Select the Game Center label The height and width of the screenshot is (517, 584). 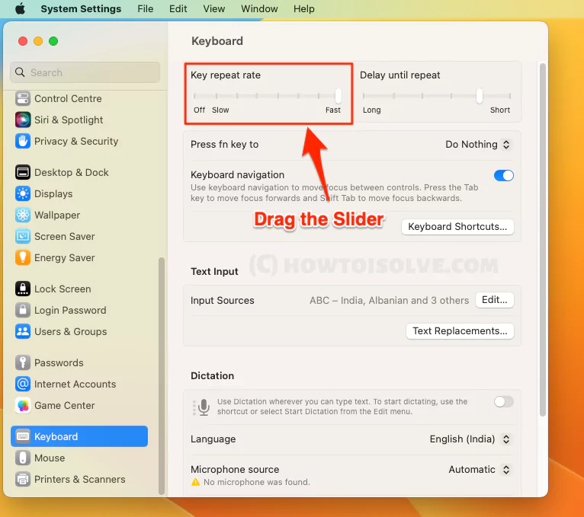pos(65,405)
